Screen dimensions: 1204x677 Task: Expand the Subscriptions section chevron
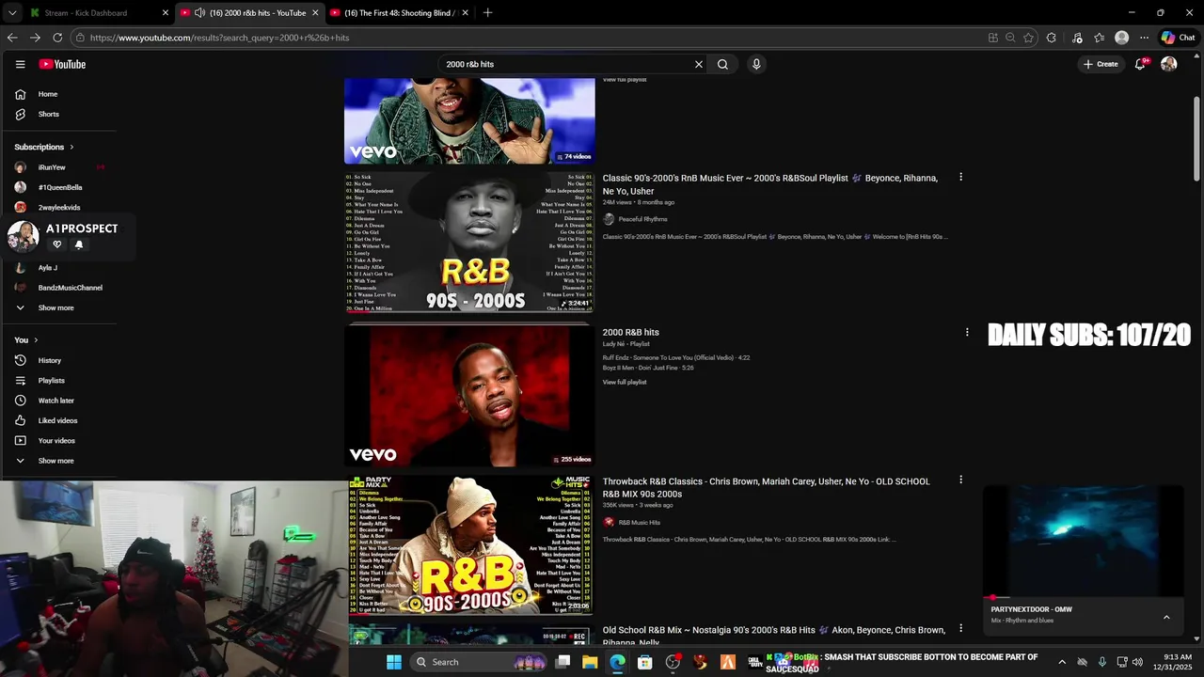coord(71,147)
